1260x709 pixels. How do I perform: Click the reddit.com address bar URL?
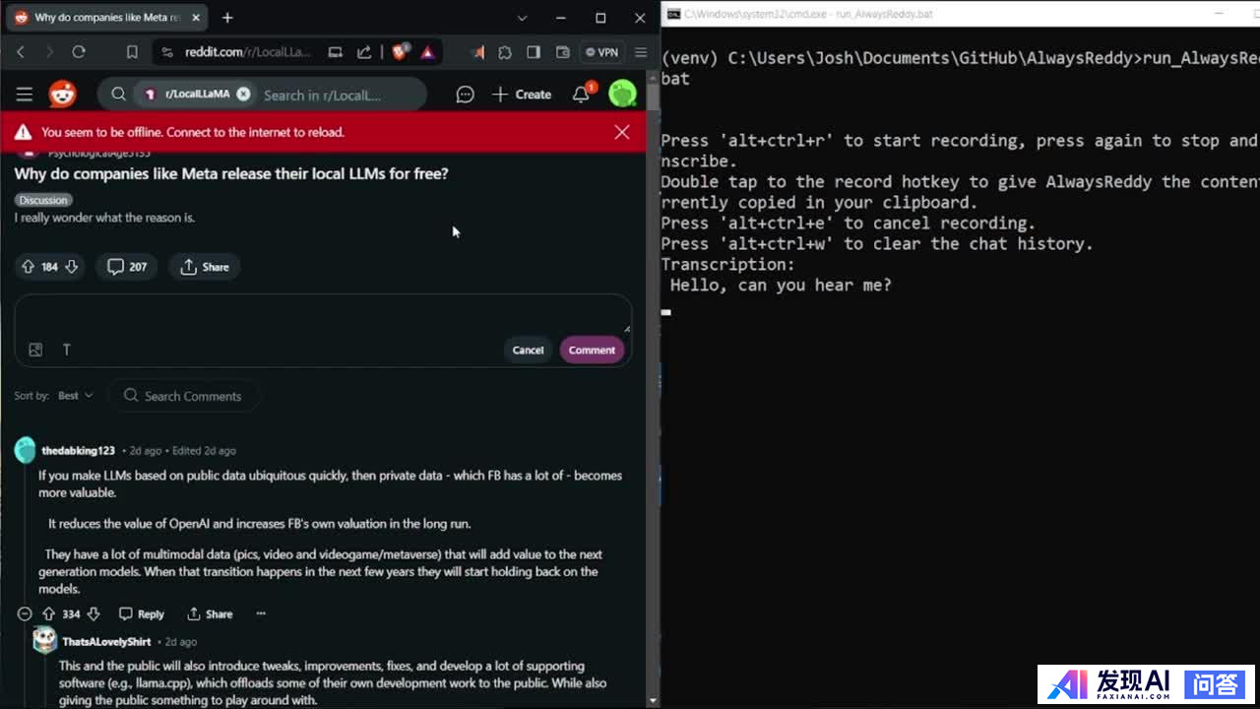248,52
